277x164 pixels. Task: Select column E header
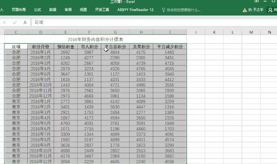[x=65, y=32]
